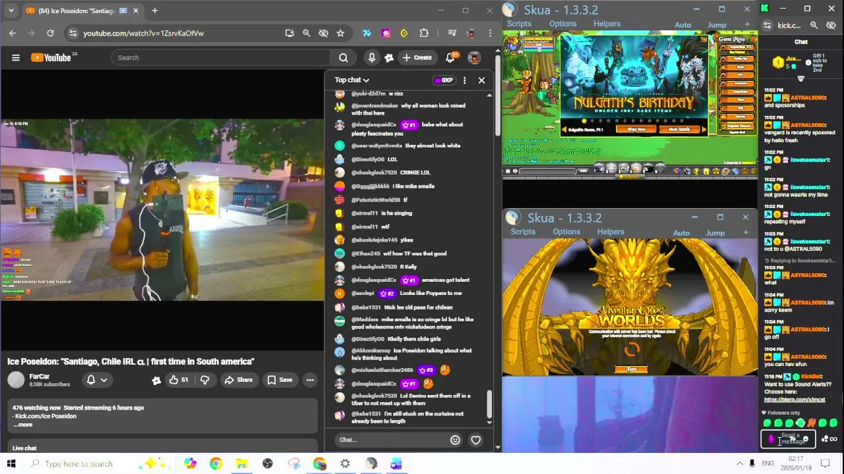This screenshot has width=844, height=474.
Task: Expand the description with ...more
Action: (x=22, y=425)
